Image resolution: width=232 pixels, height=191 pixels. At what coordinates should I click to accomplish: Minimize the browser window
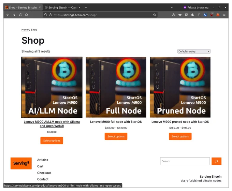click(x=214, y=8)
